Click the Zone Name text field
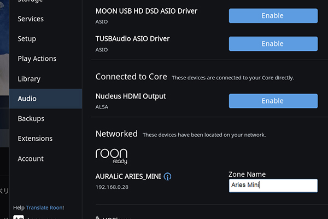Screen dimensions: 328x219 coord(273,185)
